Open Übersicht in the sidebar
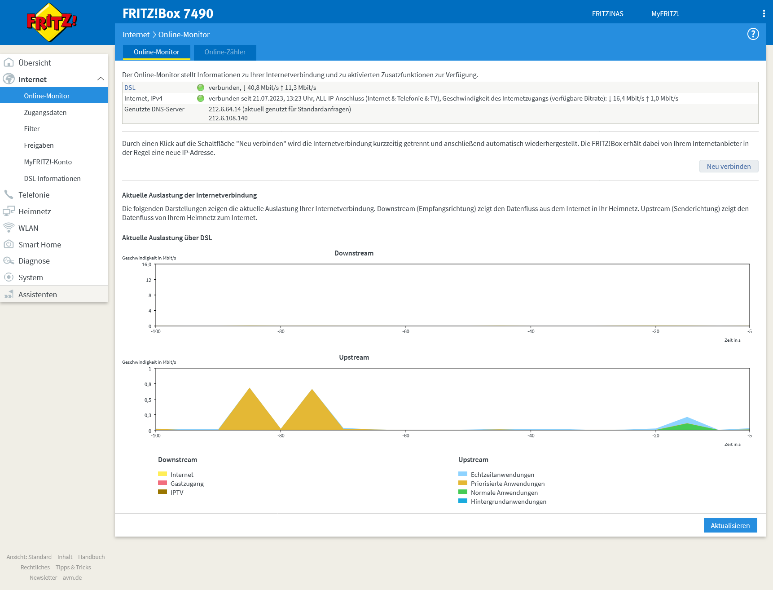 point(54,62)
